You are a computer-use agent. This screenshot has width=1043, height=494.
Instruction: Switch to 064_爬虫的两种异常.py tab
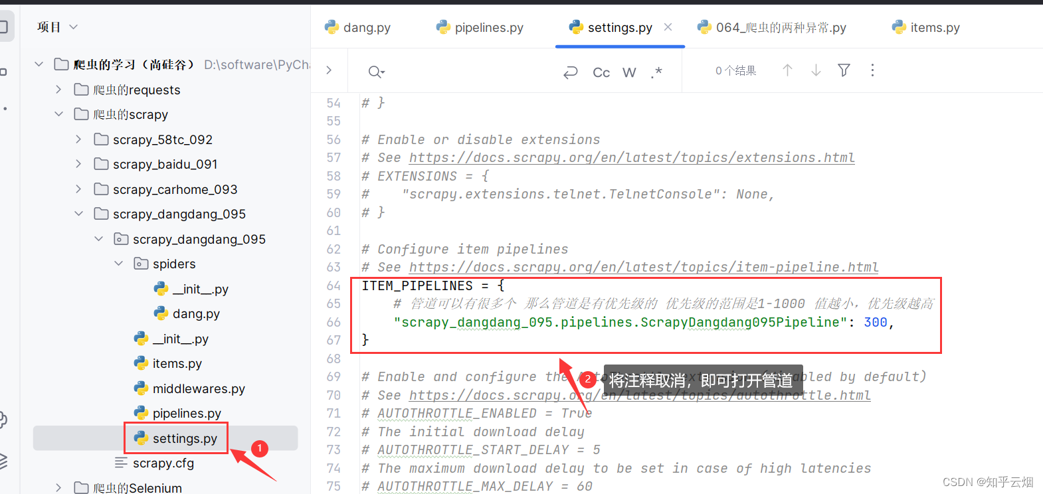pos(771,27)
